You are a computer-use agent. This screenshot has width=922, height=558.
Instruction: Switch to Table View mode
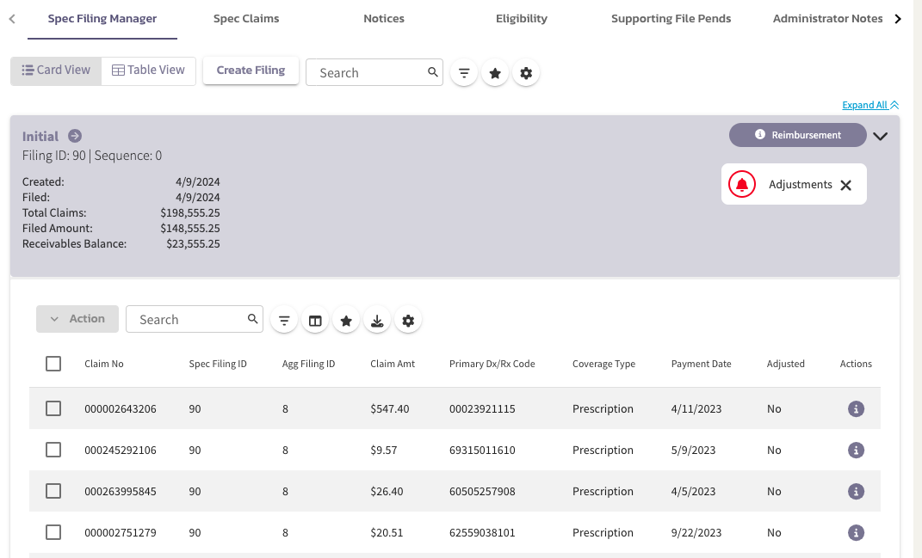point(148,71)
